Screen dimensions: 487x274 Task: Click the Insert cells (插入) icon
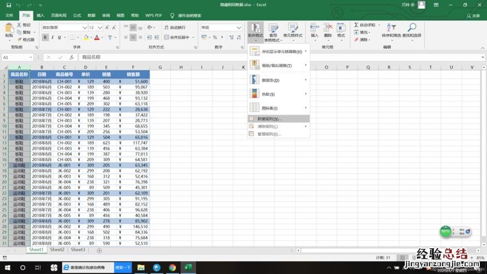[x=314, y=30]
